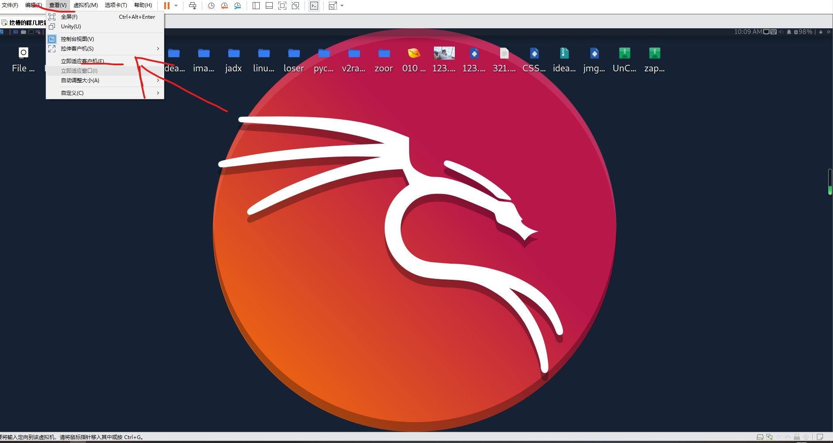
Task: Expand the 拉伸客户机(S) submenu
Action: [x=105, y=49]
